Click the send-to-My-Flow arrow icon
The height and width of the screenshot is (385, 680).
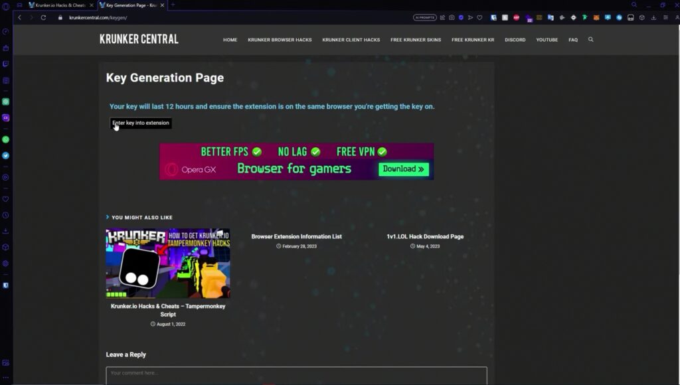pyautogui.click(x=470, y=18)
